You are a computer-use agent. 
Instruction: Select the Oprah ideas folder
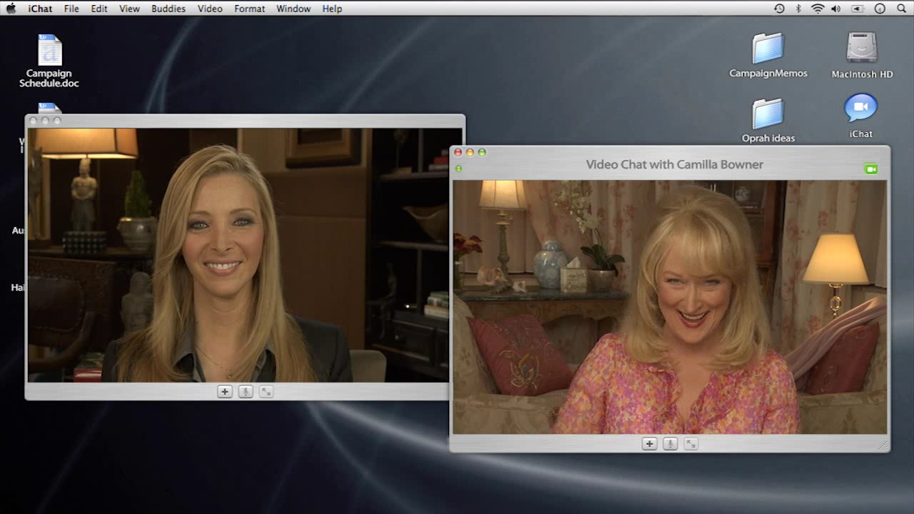[768, 120]
